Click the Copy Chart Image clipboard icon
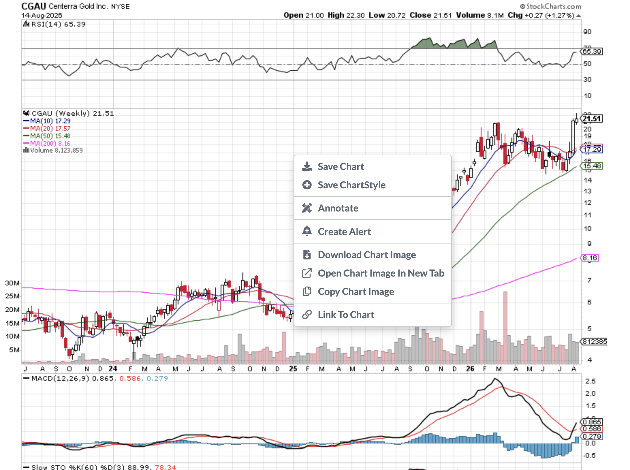Image resolution: width=630 pixels, height=470 pixels. tap(307, 292)
